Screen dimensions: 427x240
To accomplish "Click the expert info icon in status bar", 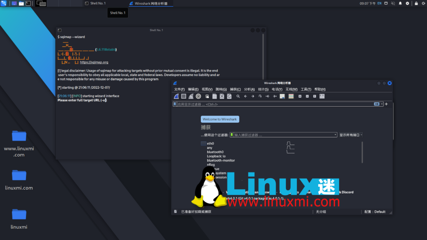I will [x=176, y=212].
